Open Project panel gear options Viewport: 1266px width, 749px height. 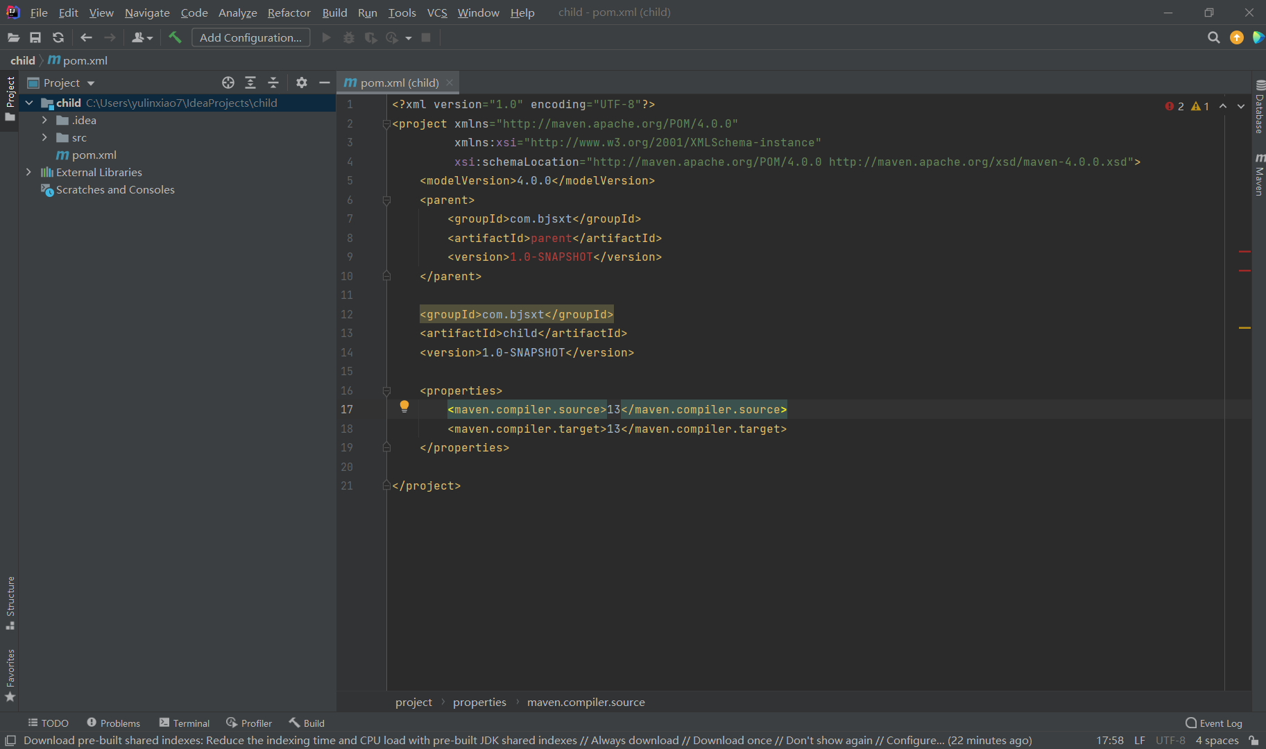point(301,83)
